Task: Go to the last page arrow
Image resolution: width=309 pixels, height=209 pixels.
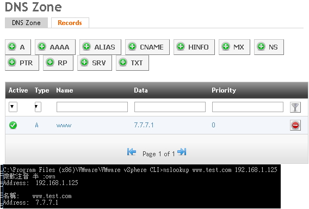Action: pyautogui.click(x=182, y=152)
